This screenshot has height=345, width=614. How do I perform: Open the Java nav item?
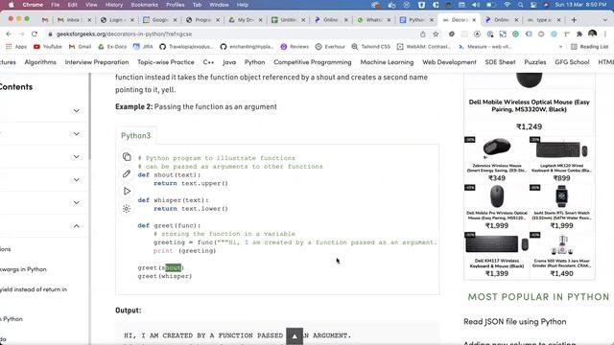coord(229,62)
